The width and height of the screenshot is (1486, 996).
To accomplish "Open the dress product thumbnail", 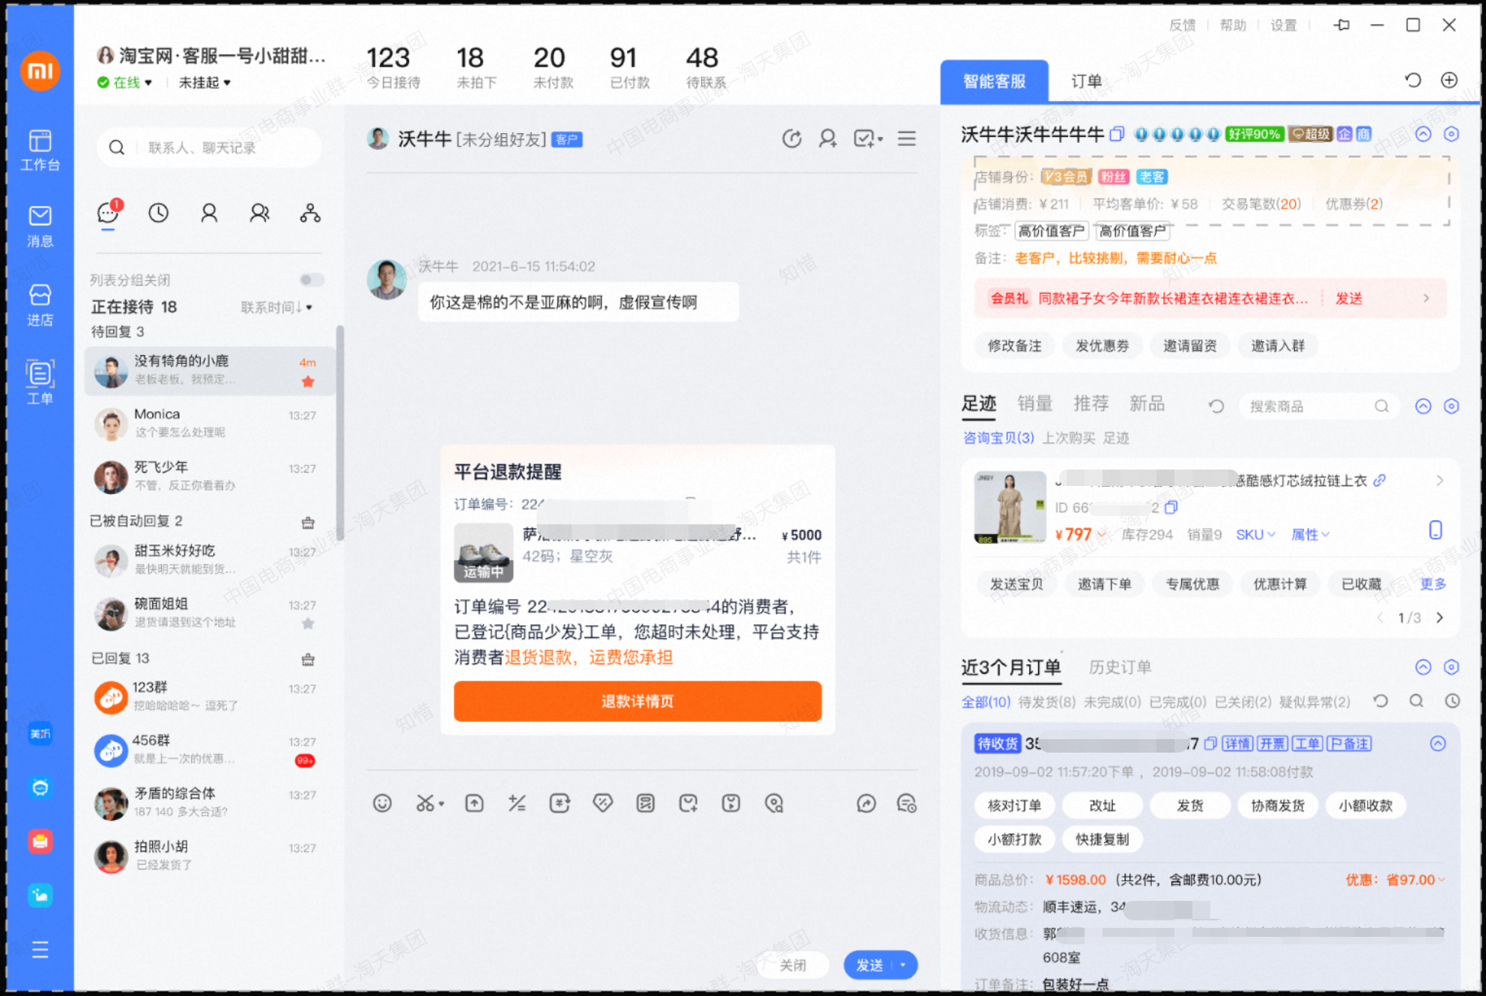I will pyautogui.click(x=1010, y=507).
